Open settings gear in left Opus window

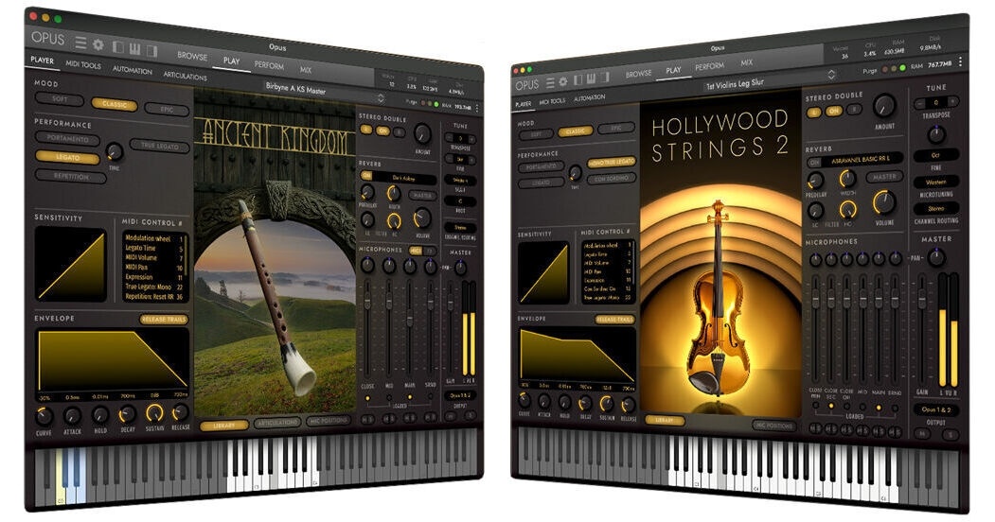pyautogui.click(x=98, y=43)
